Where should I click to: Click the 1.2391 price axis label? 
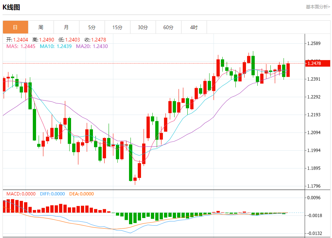(x=314, y=79)
